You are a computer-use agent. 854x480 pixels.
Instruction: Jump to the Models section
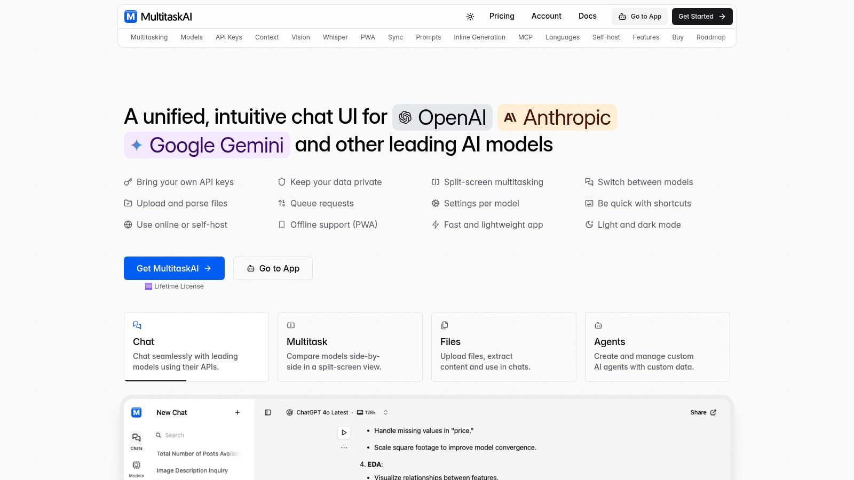[191, 37]
